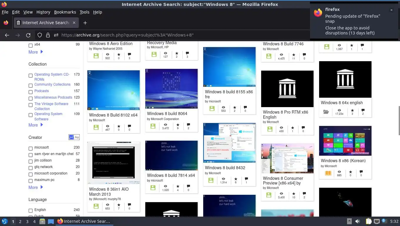
Task: Open the Windows 8 x86 (Korean) title link
Action: (x=343, y=161)
